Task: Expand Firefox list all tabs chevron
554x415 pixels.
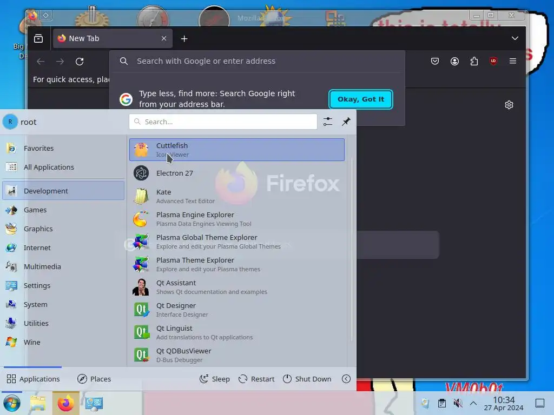Action: pyautogui.click(x=515, y=38)
